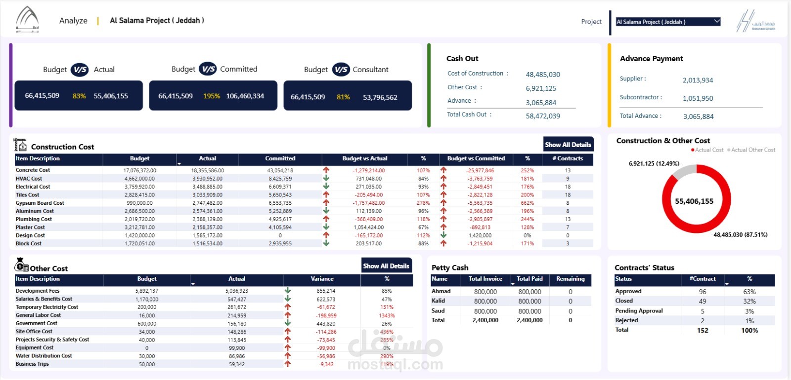Sort Construction Cost table by Actual column
Viewport: 791px width, 380px height.
(208, 158)
